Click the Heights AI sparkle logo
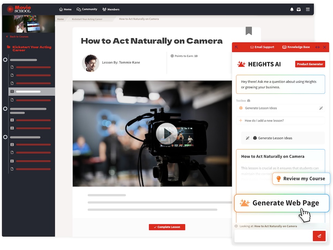The width and height of the screenshot is (333, 250). 241,64
